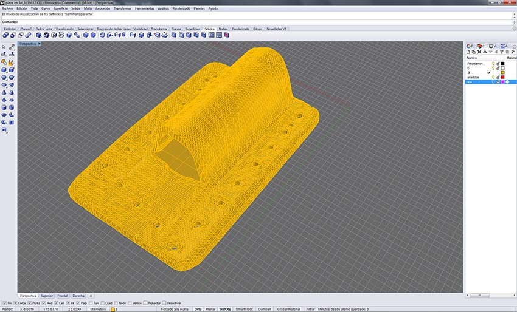Toggle Gumball in status bar
Image resolution: width=517 pixels, height=312 pixels.
(265, 310)
